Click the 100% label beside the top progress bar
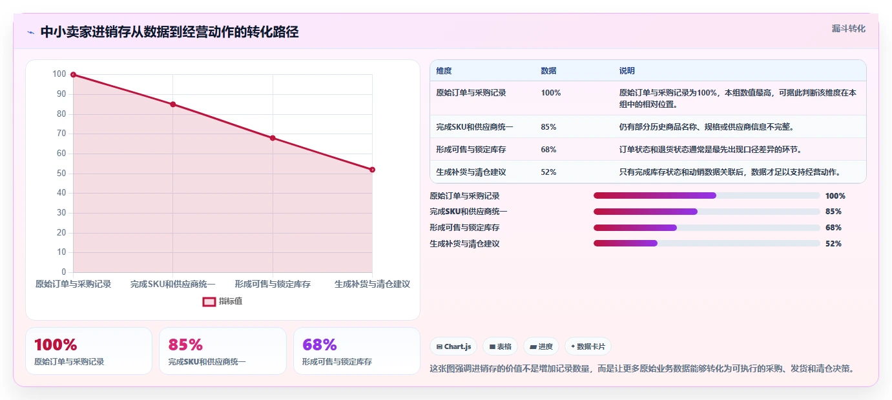892x400 pixels. click(x=835, y=196)
